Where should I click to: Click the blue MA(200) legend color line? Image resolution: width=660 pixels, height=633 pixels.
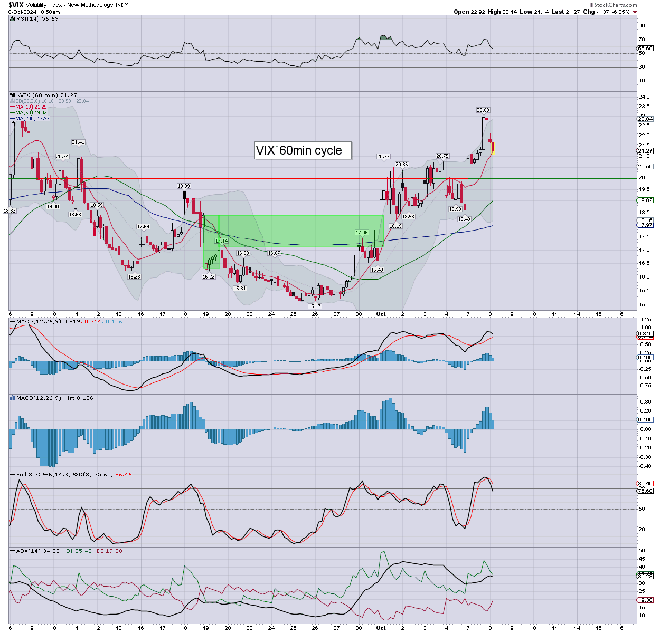12,119
